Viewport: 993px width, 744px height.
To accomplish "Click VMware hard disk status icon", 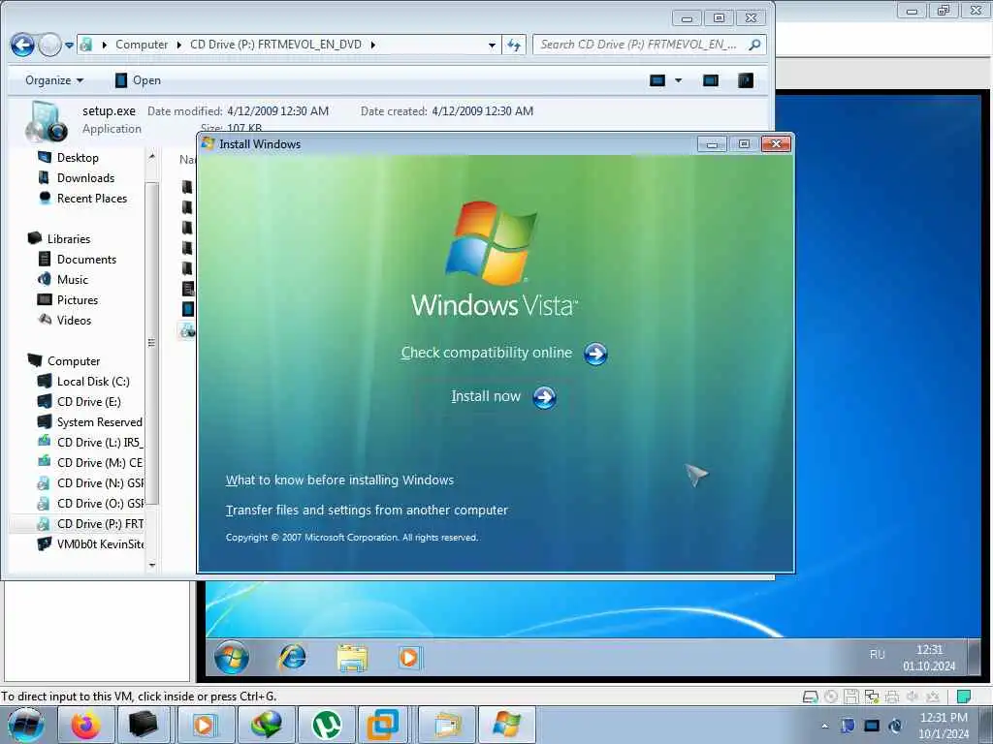I will pos(810,697).
